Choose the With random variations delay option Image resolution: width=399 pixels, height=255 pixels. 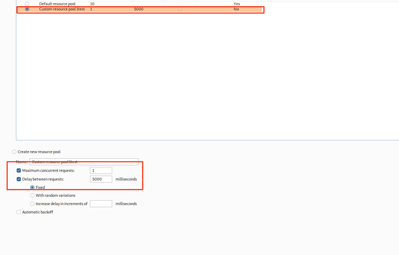pyautogui.click(x=32, y=195)
